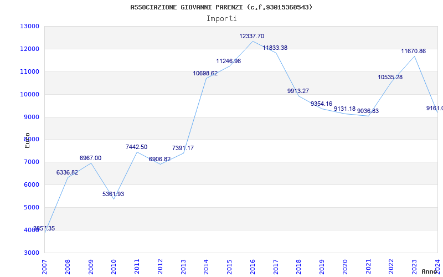Click the 2022 x-axis year label
The height and width of the screenshot is (277, 443).
click(392, 266)
